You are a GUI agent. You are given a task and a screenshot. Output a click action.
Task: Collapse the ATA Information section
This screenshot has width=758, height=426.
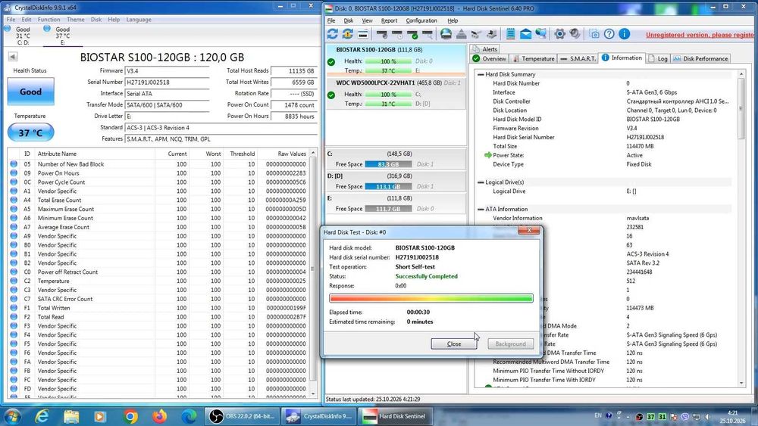click(x=481, y=210)
